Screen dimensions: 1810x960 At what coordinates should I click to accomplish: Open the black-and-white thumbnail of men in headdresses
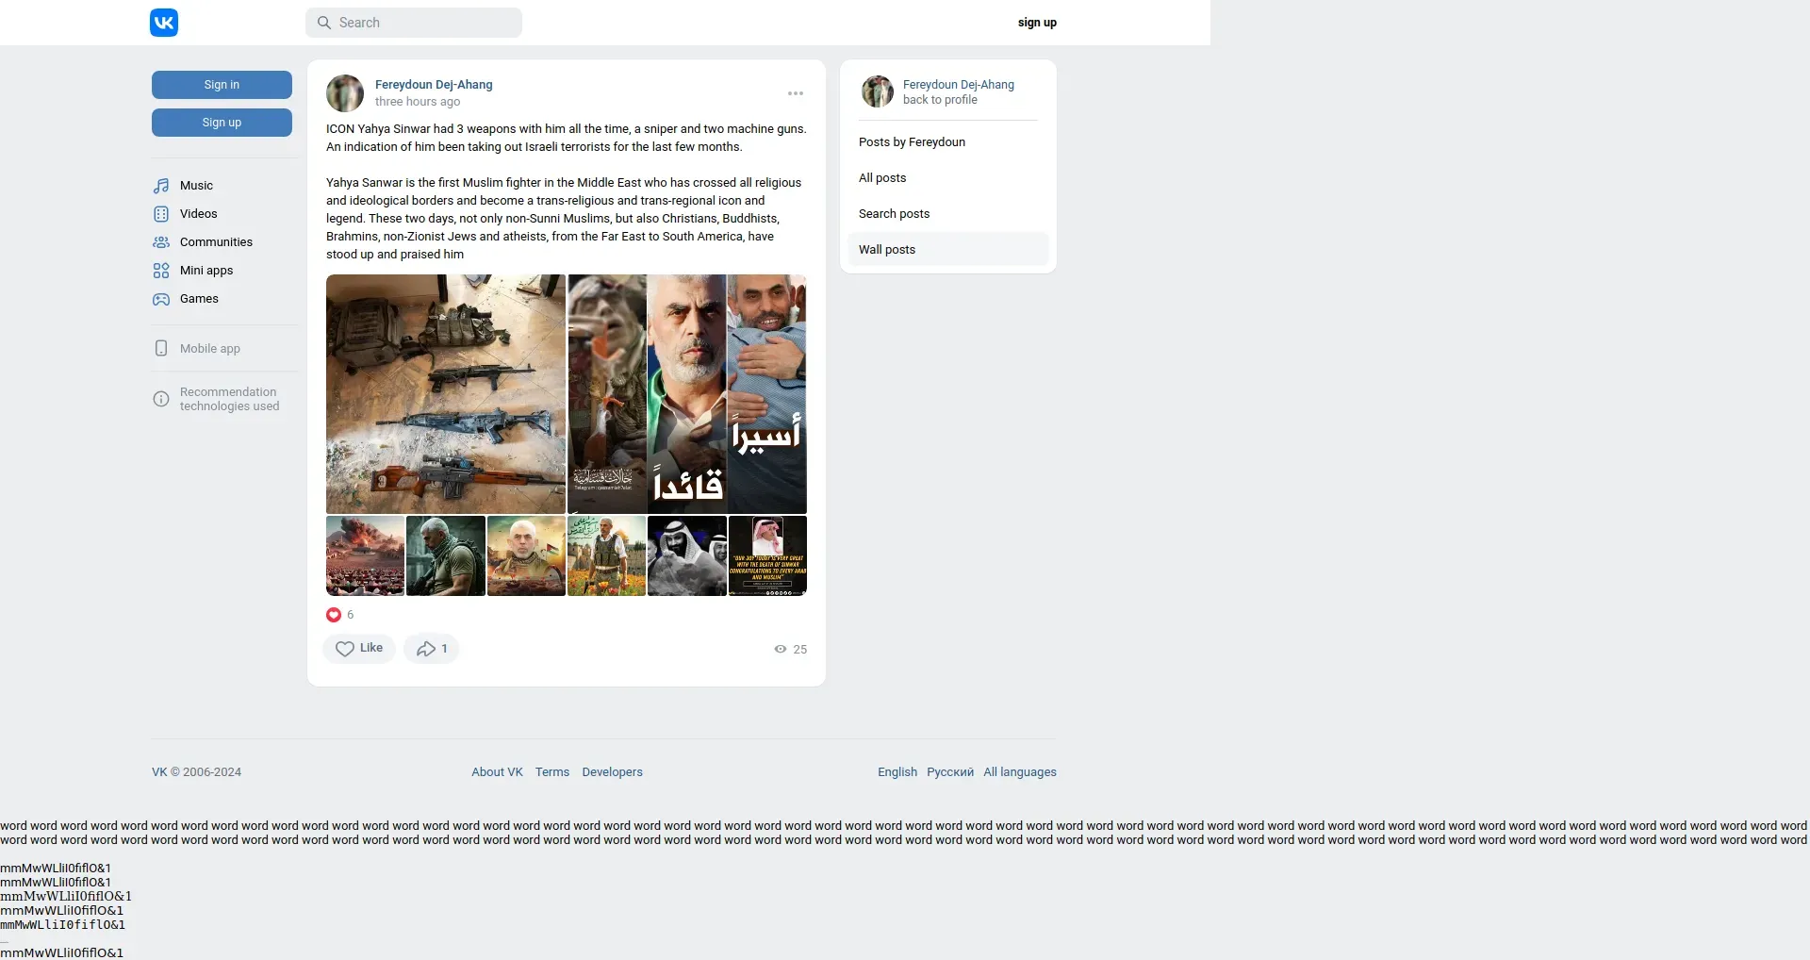(x=687, y=555)
